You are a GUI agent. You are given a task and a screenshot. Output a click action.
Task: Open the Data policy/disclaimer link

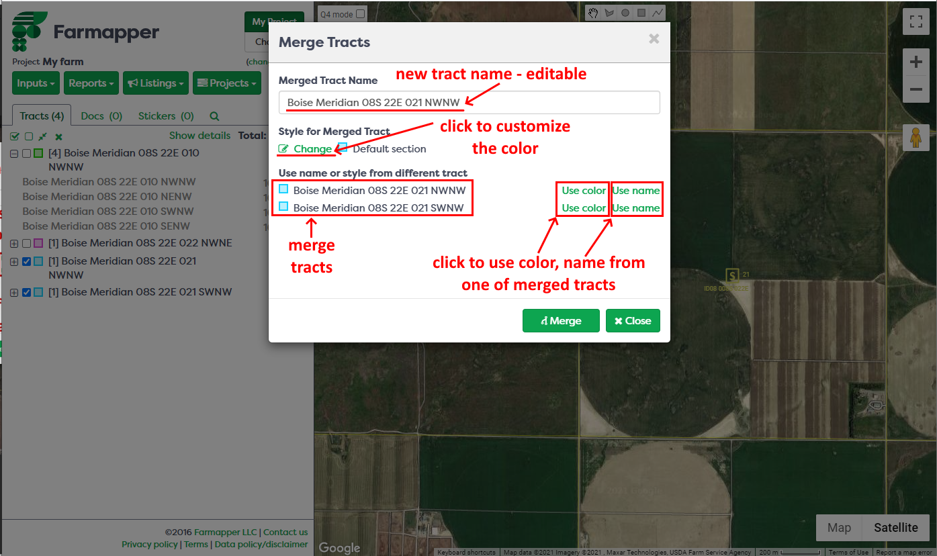pyautogui.click(x=261, y=545)
